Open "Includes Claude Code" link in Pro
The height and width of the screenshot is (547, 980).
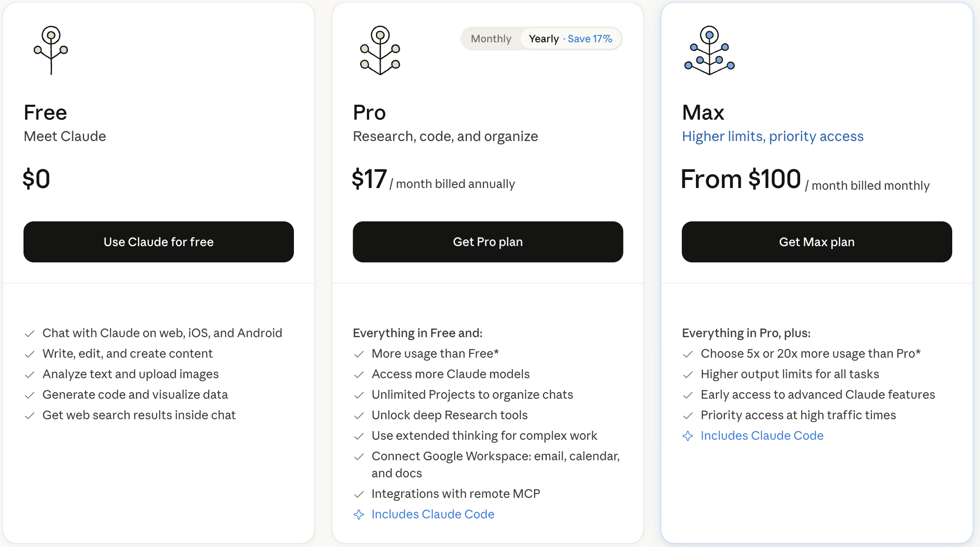click(433, 514)
